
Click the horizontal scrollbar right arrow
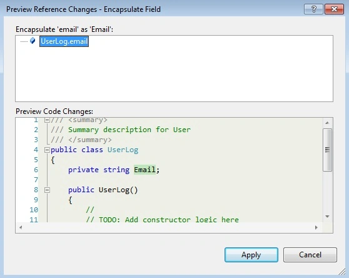(x=316, y=227)
